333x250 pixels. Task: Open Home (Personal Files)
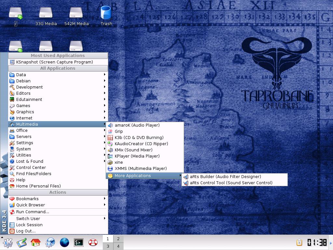pyautogui.click(x=58, y=186)
